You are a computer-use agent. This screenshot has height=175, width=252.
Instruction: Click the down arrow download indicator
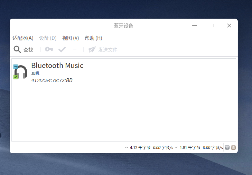(x=176, y=147)
